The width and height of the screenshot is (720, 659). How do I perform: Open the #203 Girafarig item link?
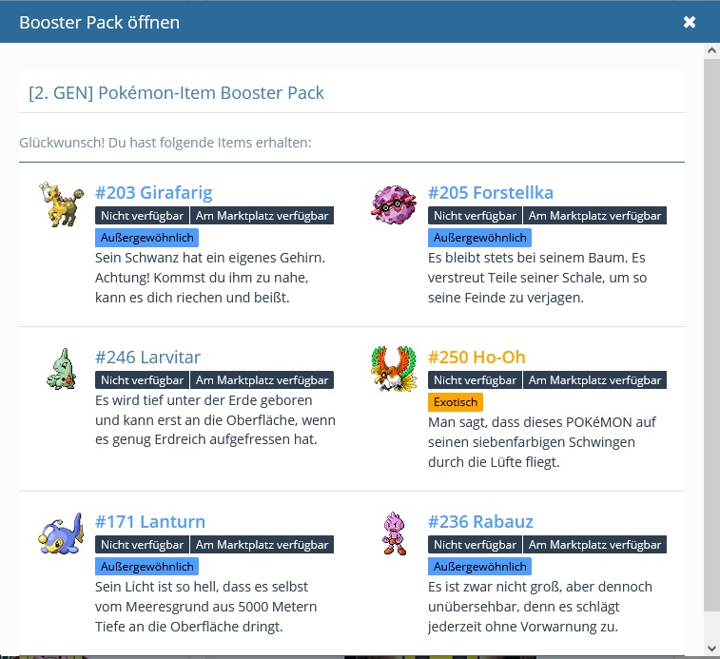coord(153,193)
